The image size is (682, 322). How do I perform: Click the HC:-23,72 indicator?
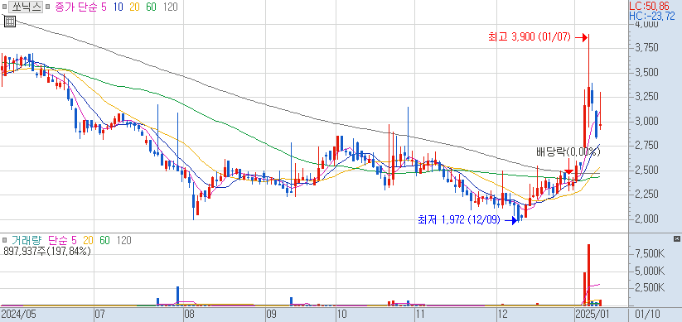[652, 16]
